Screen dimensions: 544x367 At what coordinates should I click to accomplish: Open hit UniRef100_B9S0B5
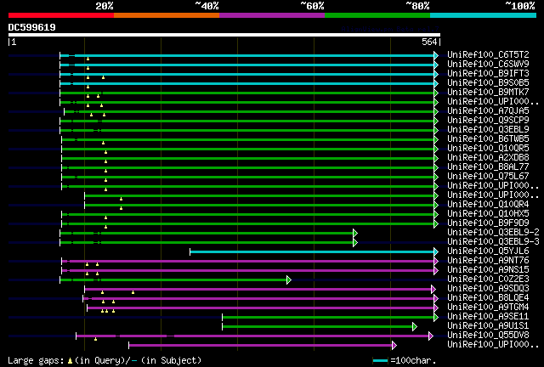pyautogui.click(x=488, y=83)
